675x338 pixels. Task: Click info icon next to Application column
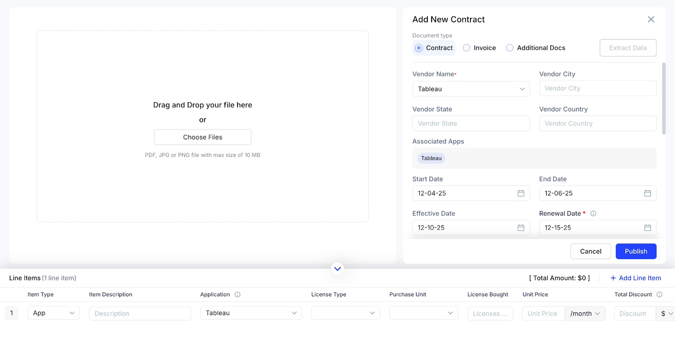[x=238, y=295]
